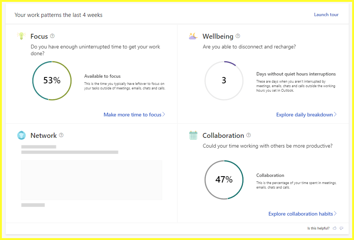
Task: Click the 53% focus progress ring
Action: [x=52, y=80]
